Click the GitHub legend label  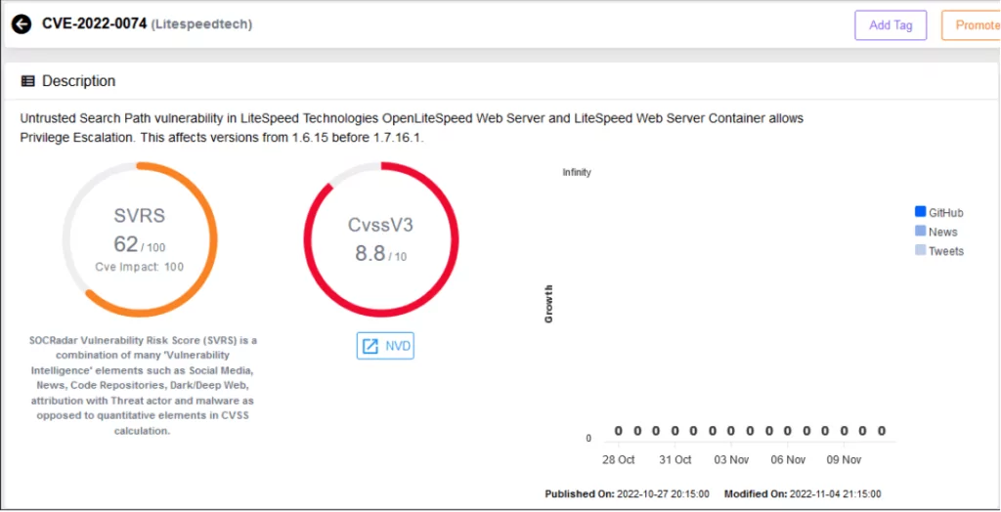click(x=946, y=213)
